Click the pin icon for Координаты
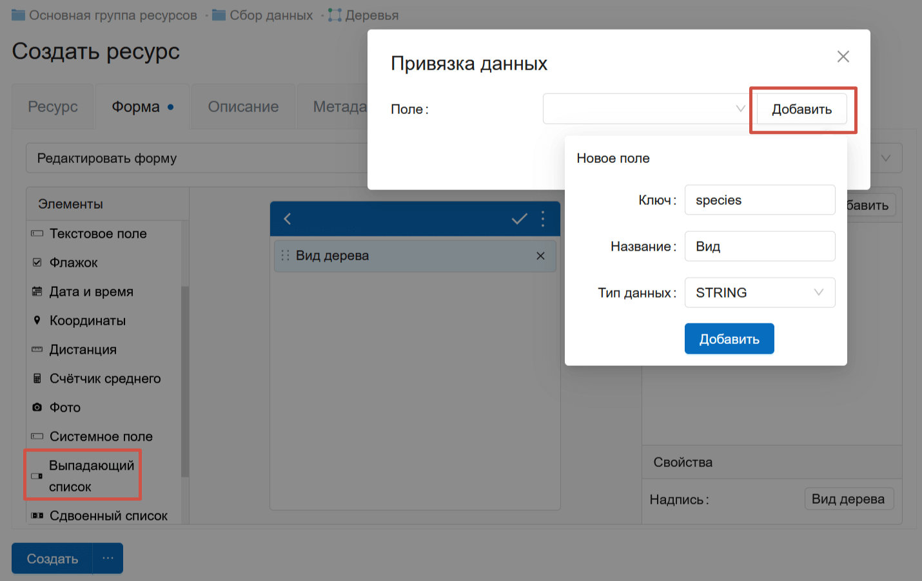 click(37, 320)
